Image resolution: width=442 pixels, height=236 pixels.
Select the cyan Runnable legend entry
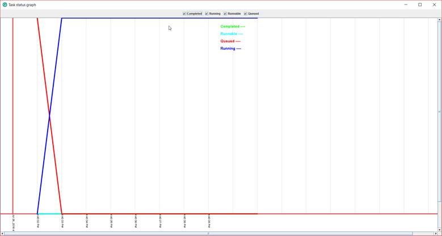[231, 34]
